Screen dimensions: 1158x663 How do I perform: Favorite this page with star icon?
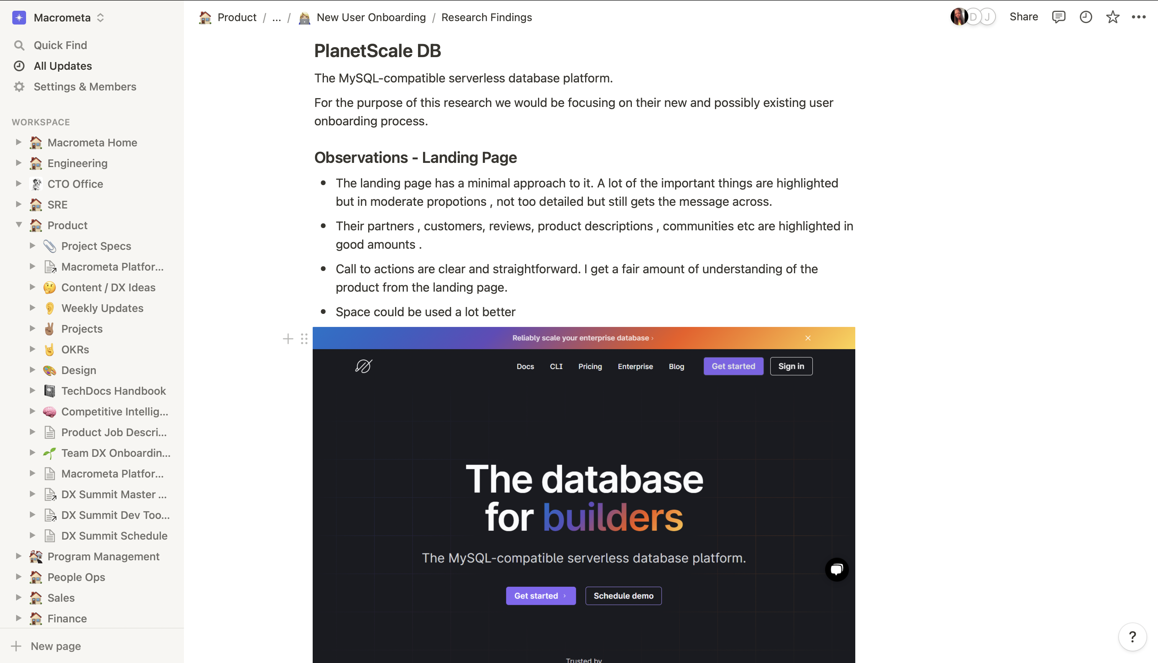1112,17
